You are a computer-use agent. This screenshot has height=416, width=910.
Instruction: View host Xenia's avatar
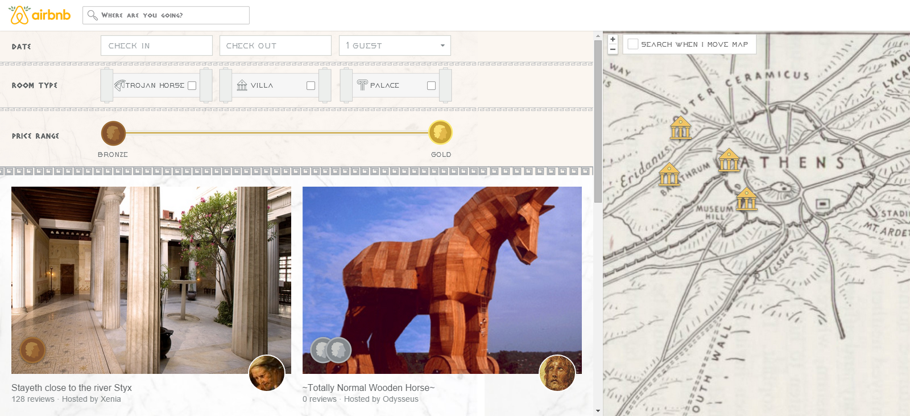click(x=267, y=373)
